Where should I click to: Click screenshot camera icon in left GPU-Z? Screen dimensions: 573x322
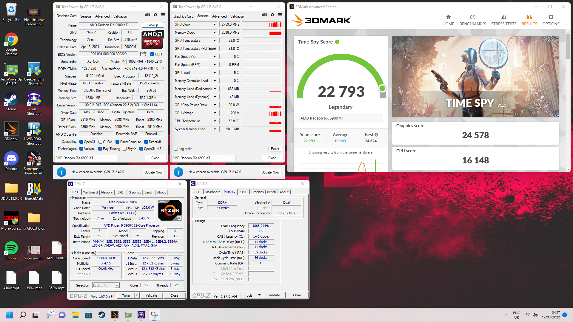(x=148, y=15)
